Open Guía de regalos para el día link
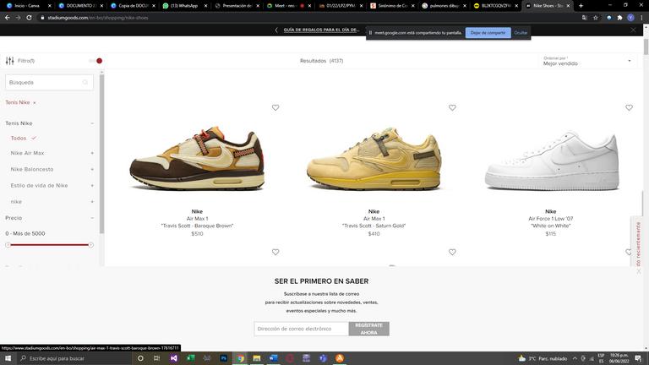 [321, 30]
